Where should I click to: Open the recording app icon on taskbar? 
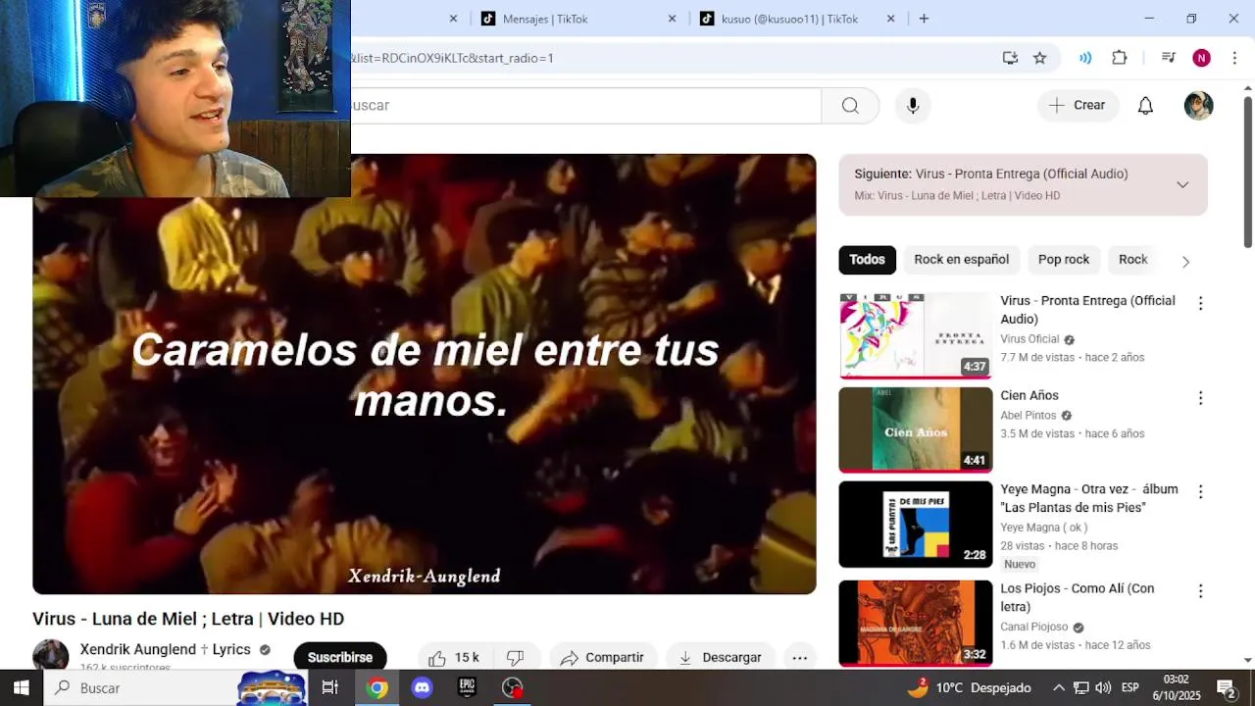(513, 687)
